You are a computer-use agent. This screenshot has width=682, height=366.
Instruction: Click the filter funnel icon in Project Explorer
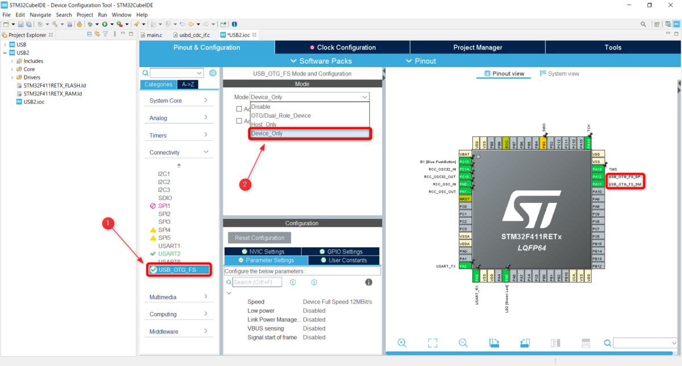[105, 35]
